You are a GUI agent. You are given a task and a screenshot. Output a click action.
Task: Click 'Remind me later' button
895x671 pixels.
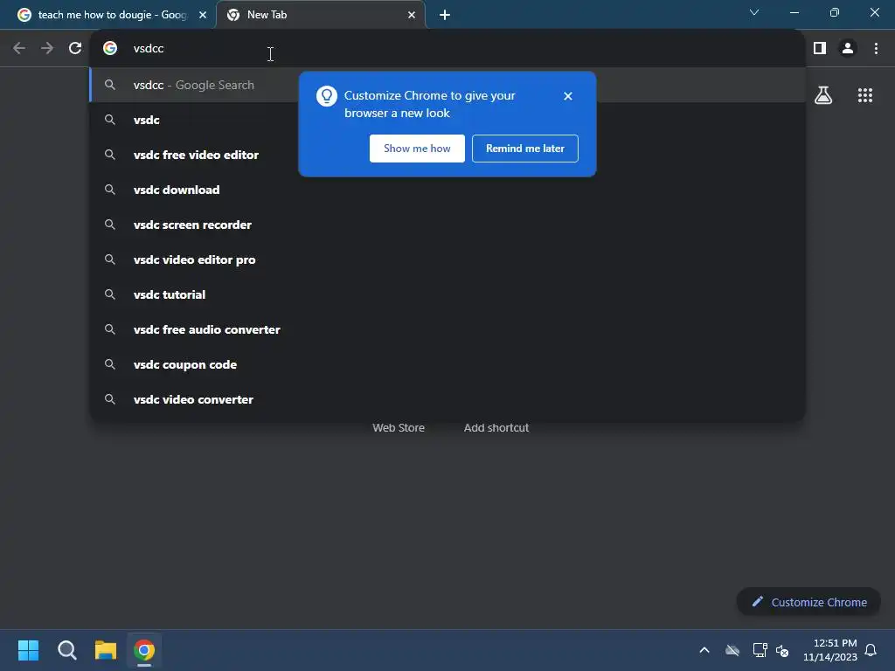[x=525, y=149]
